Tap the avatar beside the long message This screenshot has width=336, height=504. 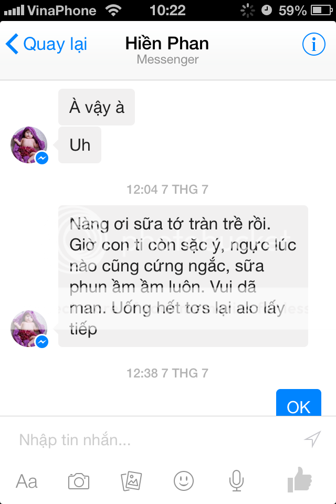coord(29,329)
